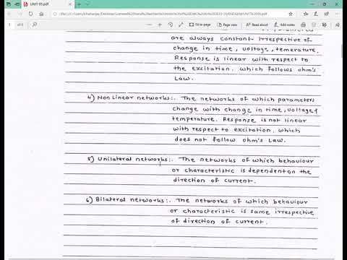Click line 'Response is linear with respect to'
Image resolution: width=347 pixels, height=260 pixels.
pyautogui.click(x=241, y=58)
